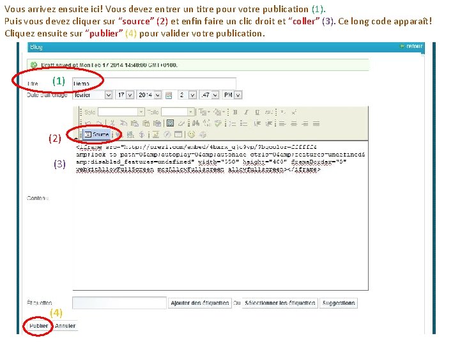The image size is (460, 345).
Task: Collapse the editor toolbar with the small arrow
Action: (76, 137)
